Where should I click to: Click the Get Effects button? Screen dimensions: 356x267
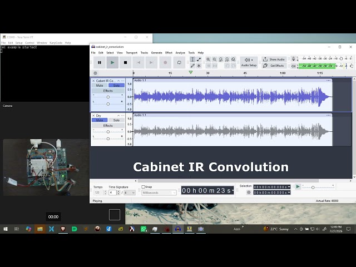click(x=274, y=66)
